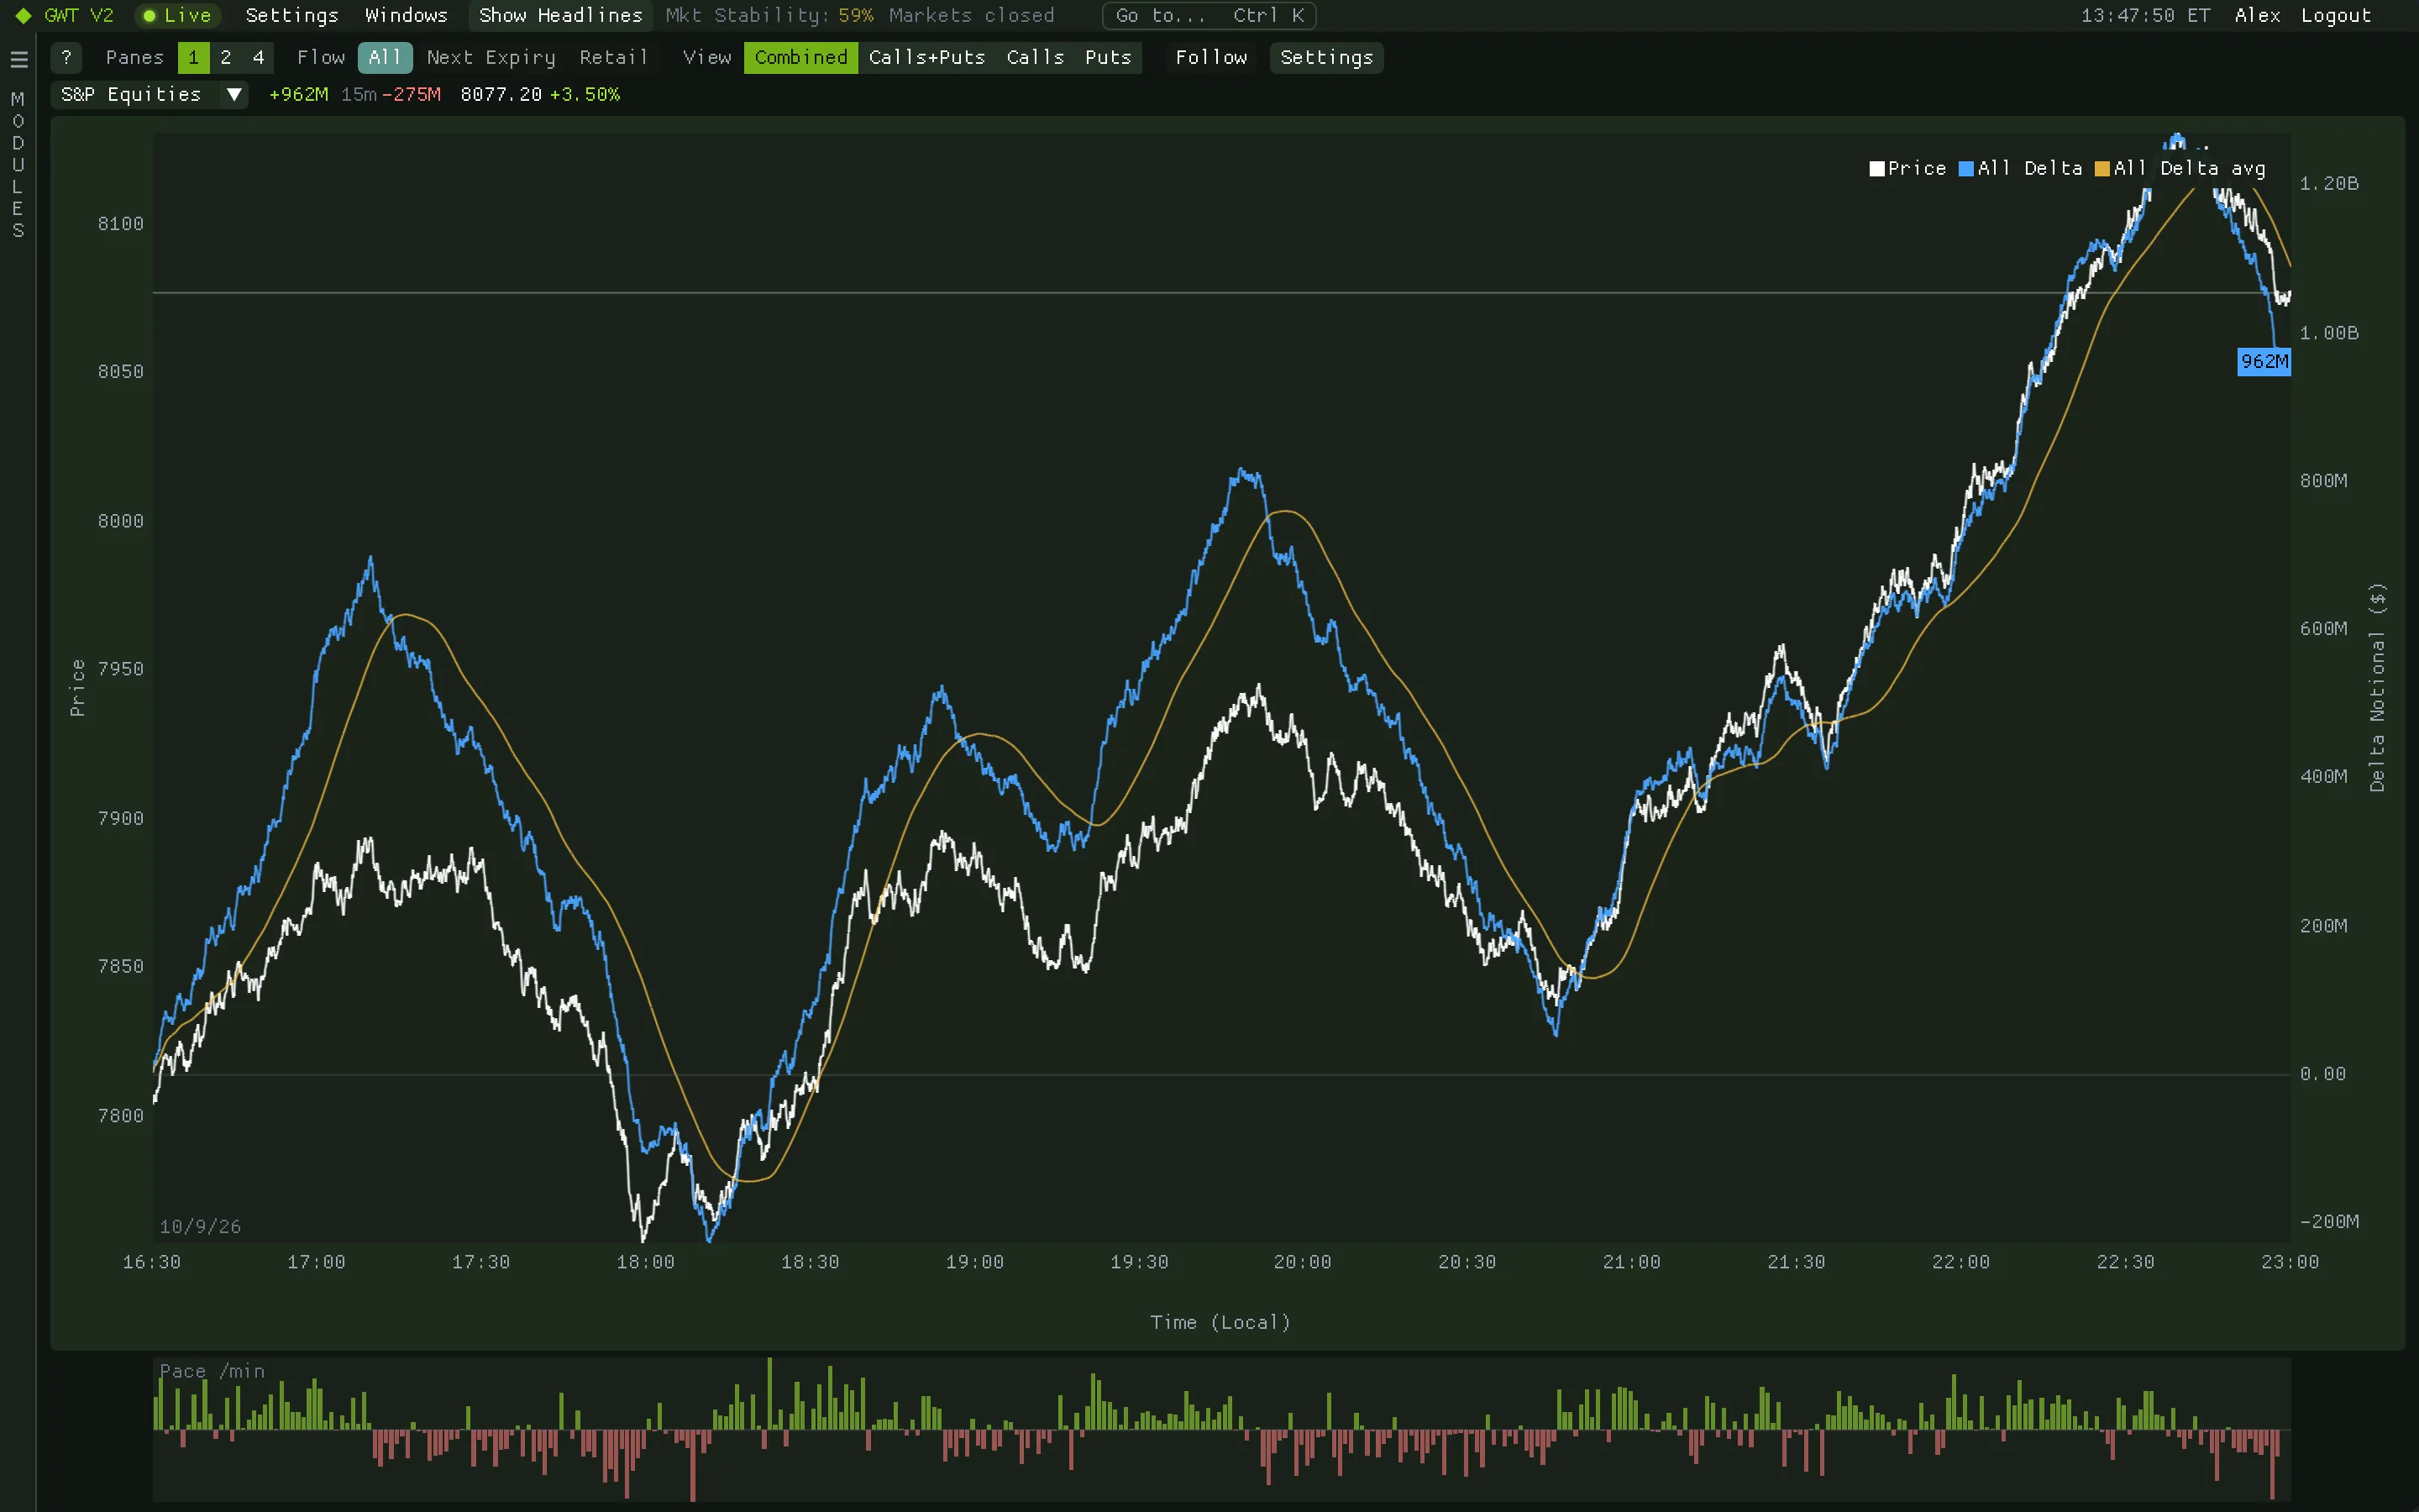Click the Pace /min histogram label
Viewport: 2419px width, 1512px height.
click(x=212, y=1371)
